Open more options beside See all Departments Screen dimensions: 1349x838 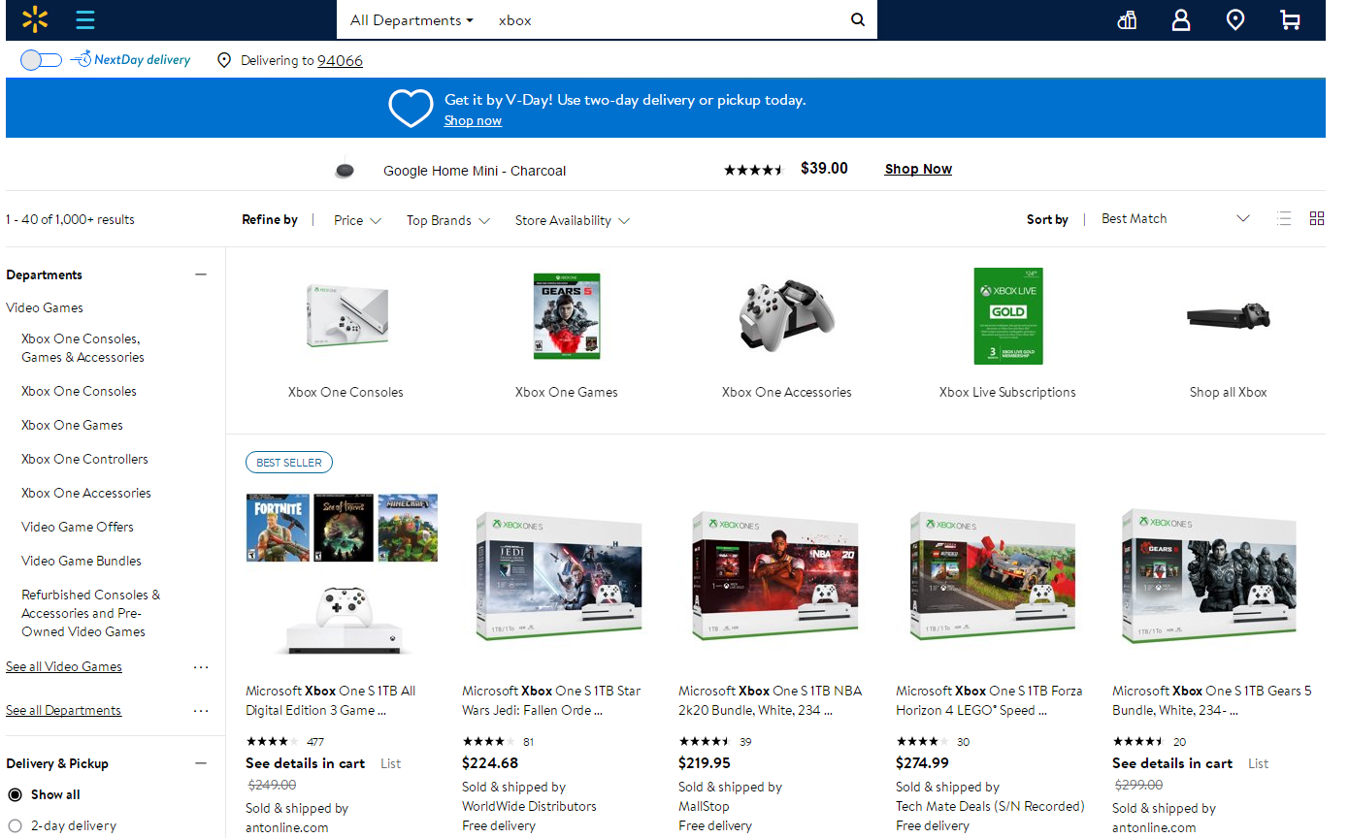click(201, 711)
